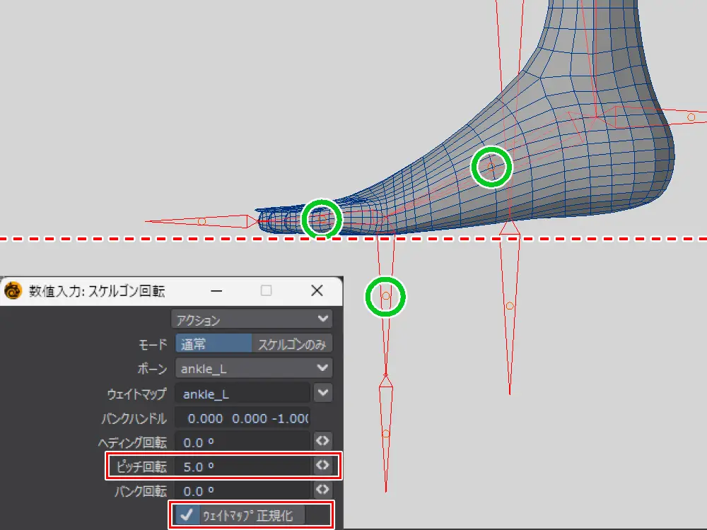The height and width of the screenshot is (530, 707).
Task: Toggle the ウェイトマップ正規化 checkbox
Action: (187, 515)
